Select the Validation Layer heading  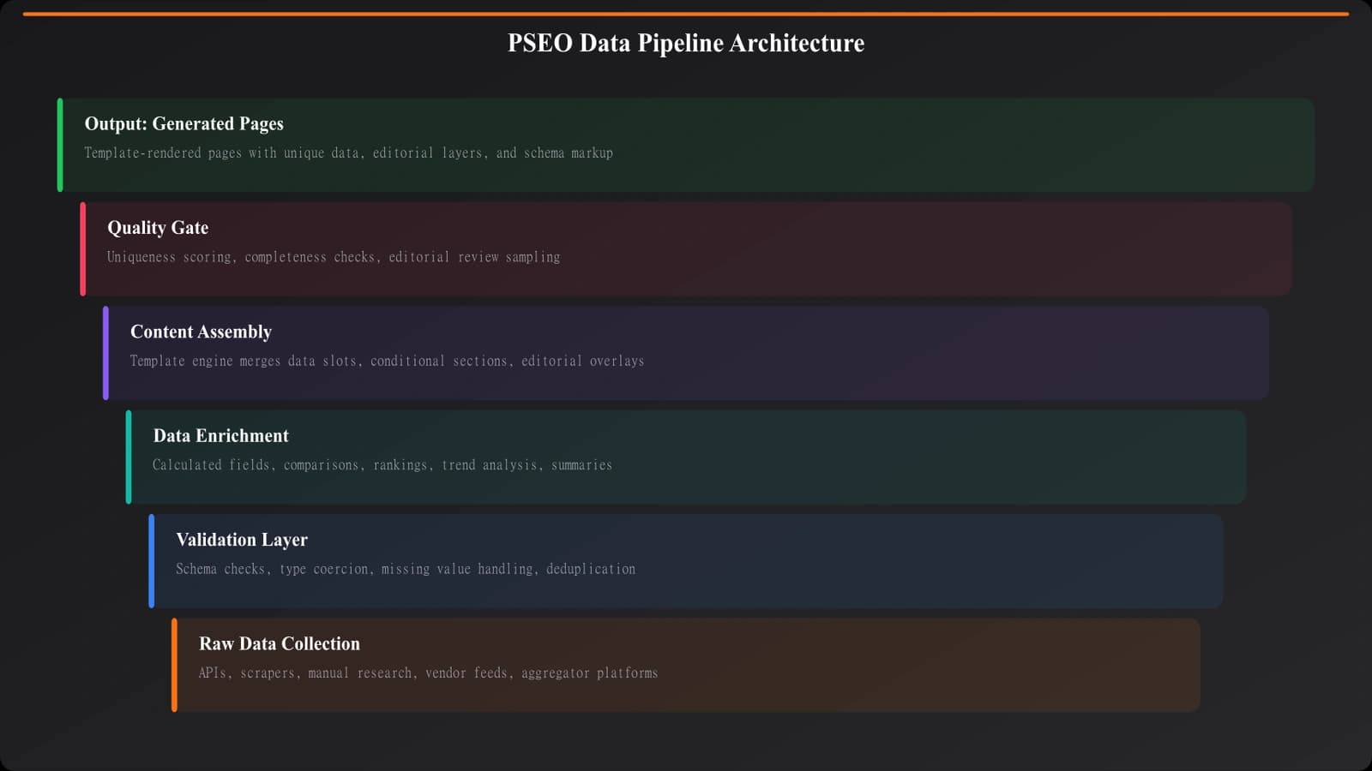[242, 540]
